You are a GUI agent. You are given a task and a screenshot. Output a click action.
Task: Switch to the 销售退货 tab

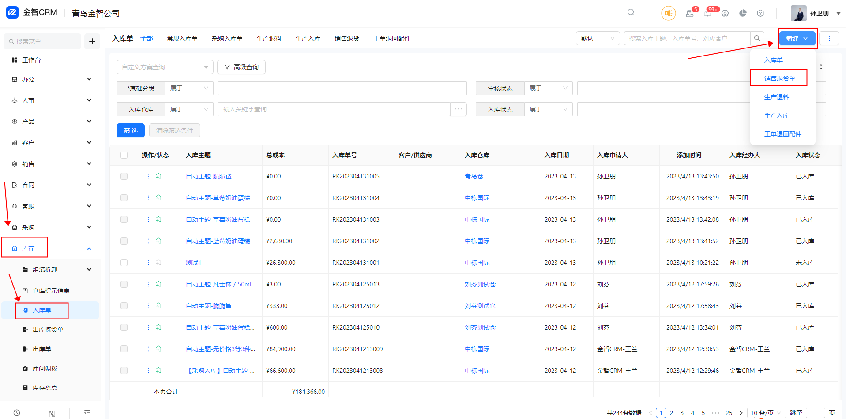[347, 38]
